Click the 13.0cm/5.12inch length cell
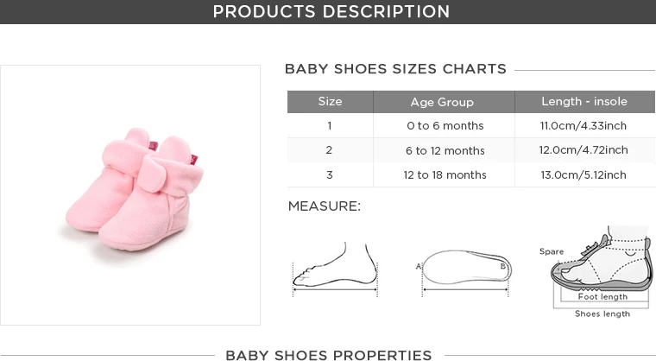Viewport: 656px width, 361px height. tap(583, 175)
